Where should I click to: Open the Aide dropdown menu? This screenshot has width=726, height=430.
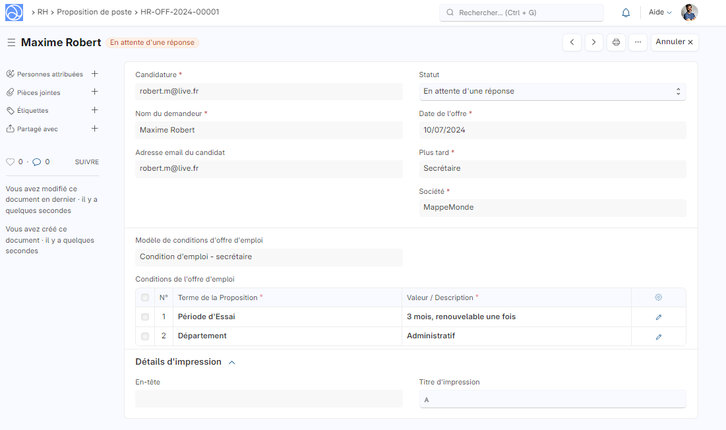(660, 13)
